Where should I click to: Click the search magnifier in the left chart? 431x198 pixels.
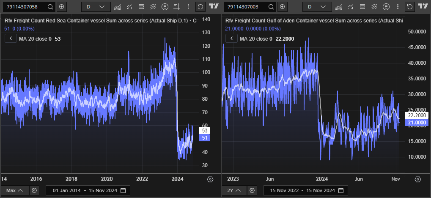click(x=50, y=7)
